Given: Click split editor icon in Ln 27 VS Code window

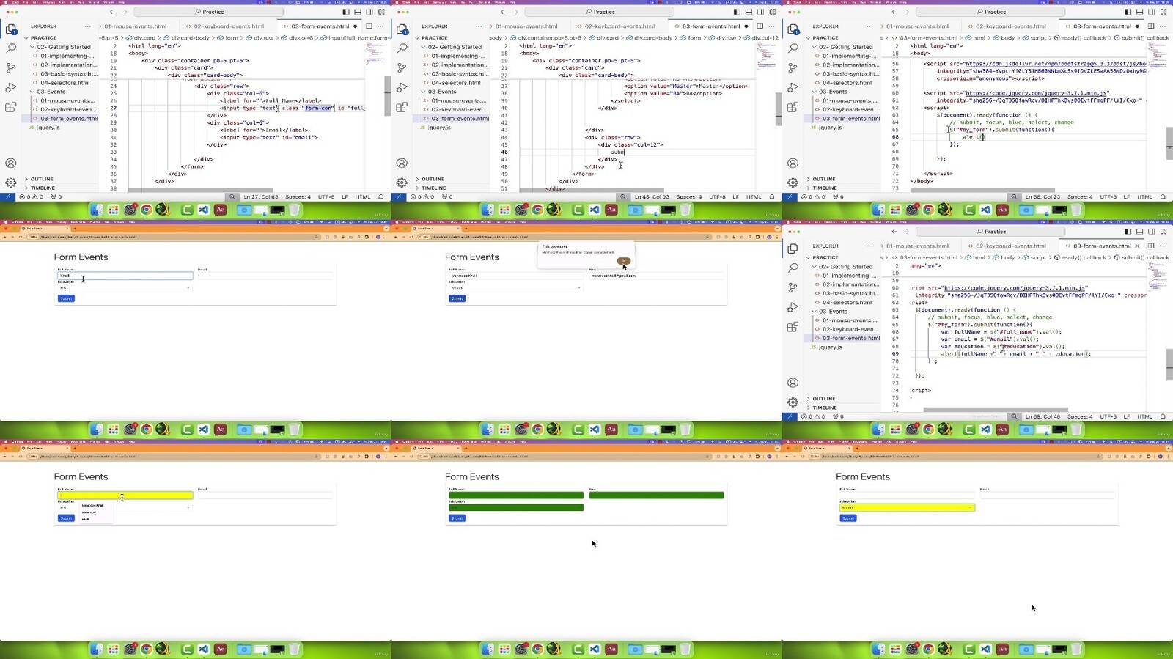Looking at the screenshot, I should pos(369,26).
